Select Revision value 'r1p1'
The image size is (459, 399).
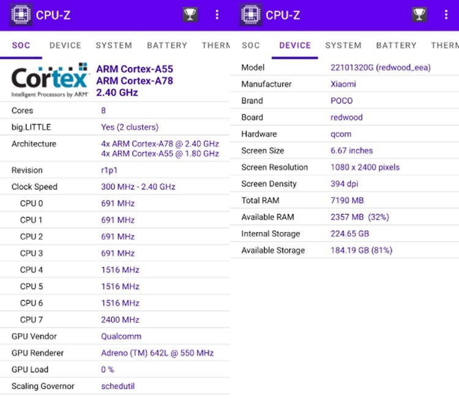click(x=109, y=170)
